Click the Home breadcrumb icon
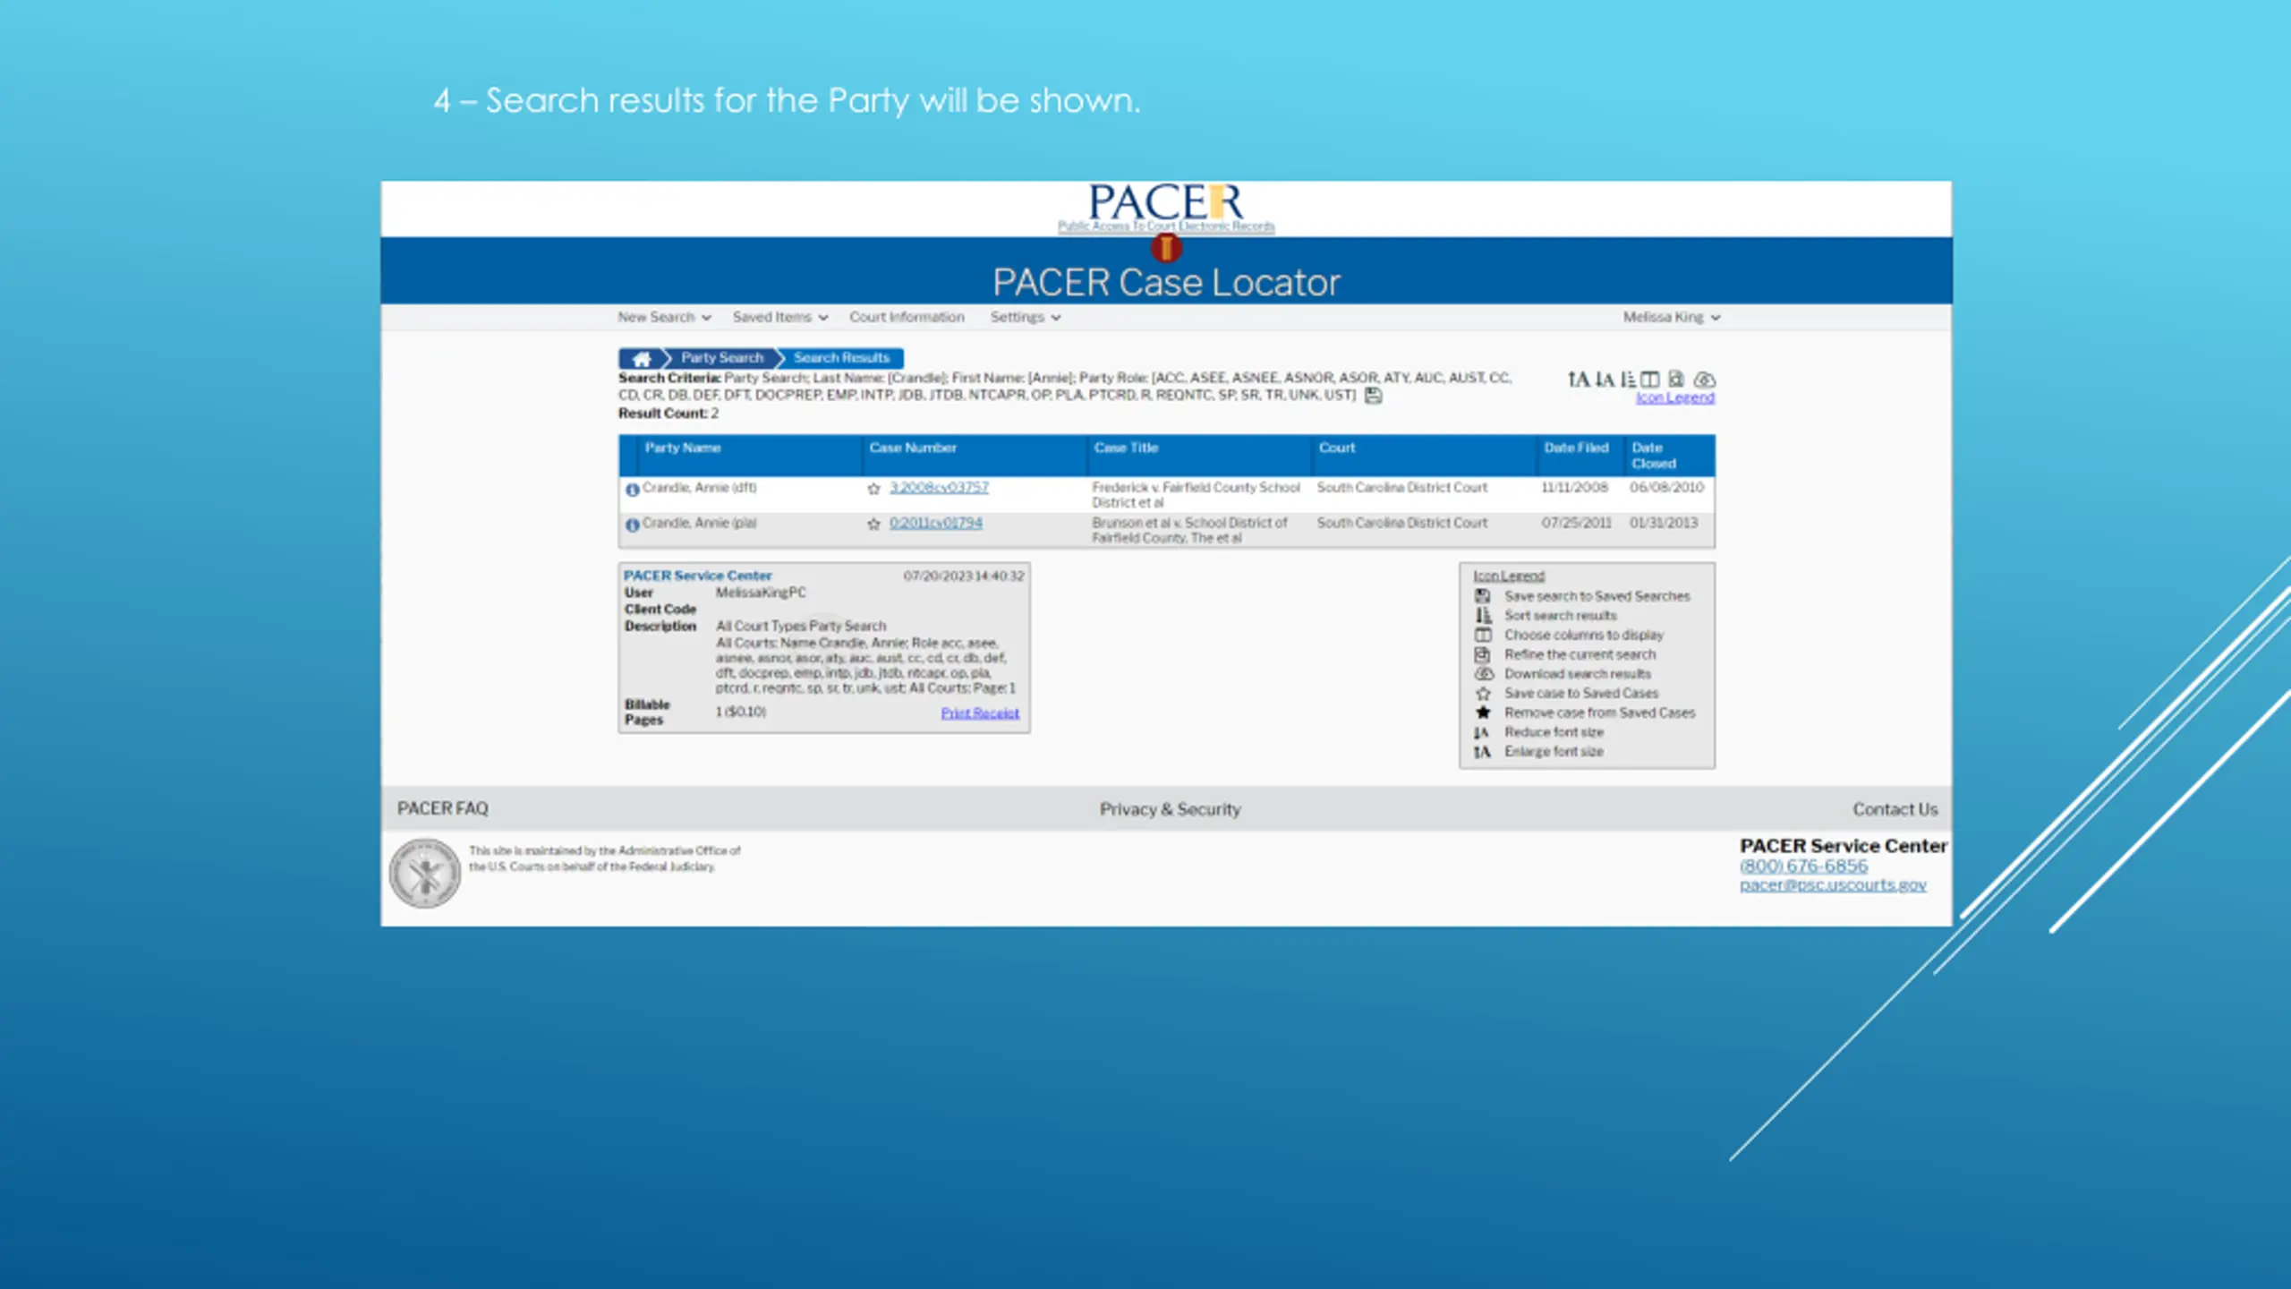2291x1289 pixels. tap(642, 359)
